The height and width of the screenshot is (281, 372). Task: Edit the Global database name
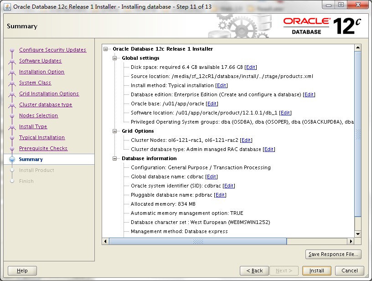coord(212,177)
